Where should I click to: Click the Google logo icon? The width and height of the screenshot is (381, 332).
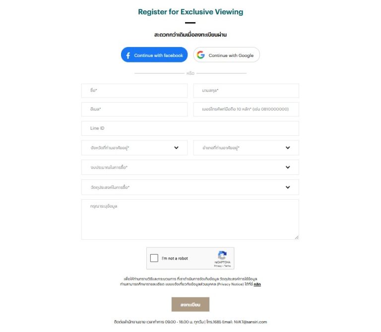coord(201,55)
